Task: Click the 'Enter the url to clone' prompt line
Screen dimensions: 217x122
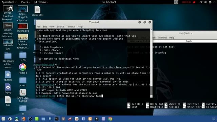Action: pos(69,96)
